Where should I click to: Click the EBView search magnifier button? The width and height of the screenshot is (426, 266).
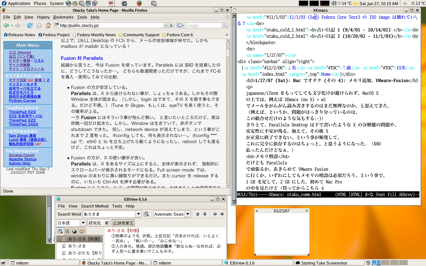pos(146,214)
